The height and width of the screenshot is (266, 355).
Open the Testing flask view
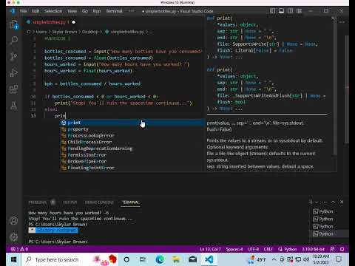pos(14,106)
